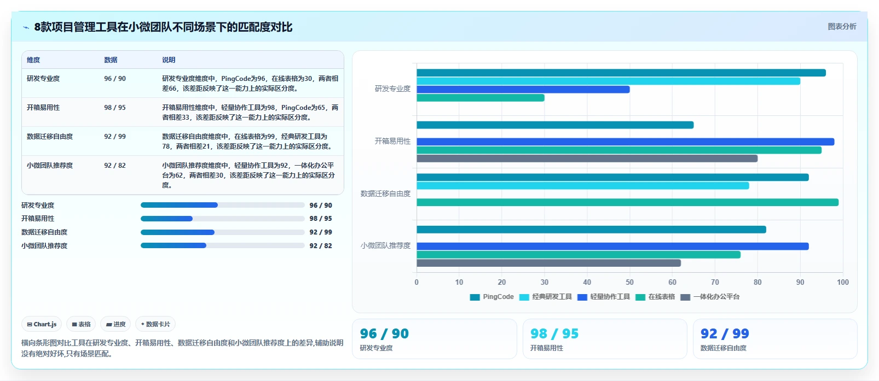Click the 一体化办公平台 bar in the 开箱易用性 chart group
The height and width of the screenshot is (381, 879).
pos(587,159)
